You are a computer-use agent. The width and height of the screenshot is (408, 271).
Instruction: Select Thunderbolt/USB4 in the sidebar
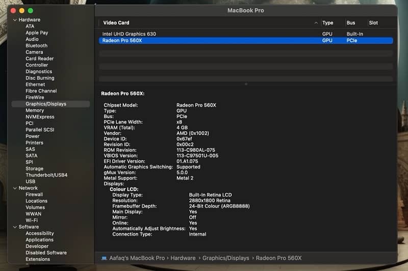pyautogui.click(x=46, y=175)
